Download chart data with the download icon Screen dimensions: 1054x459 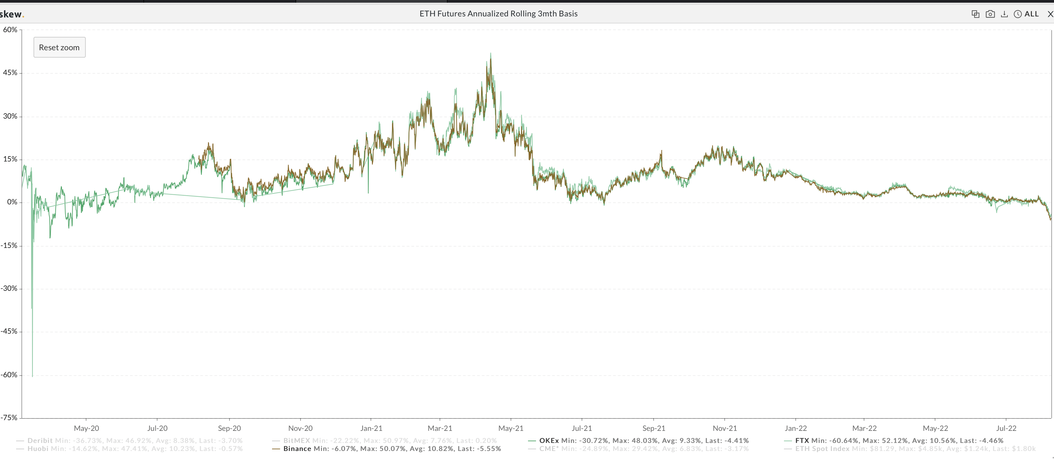point(1004,14)
